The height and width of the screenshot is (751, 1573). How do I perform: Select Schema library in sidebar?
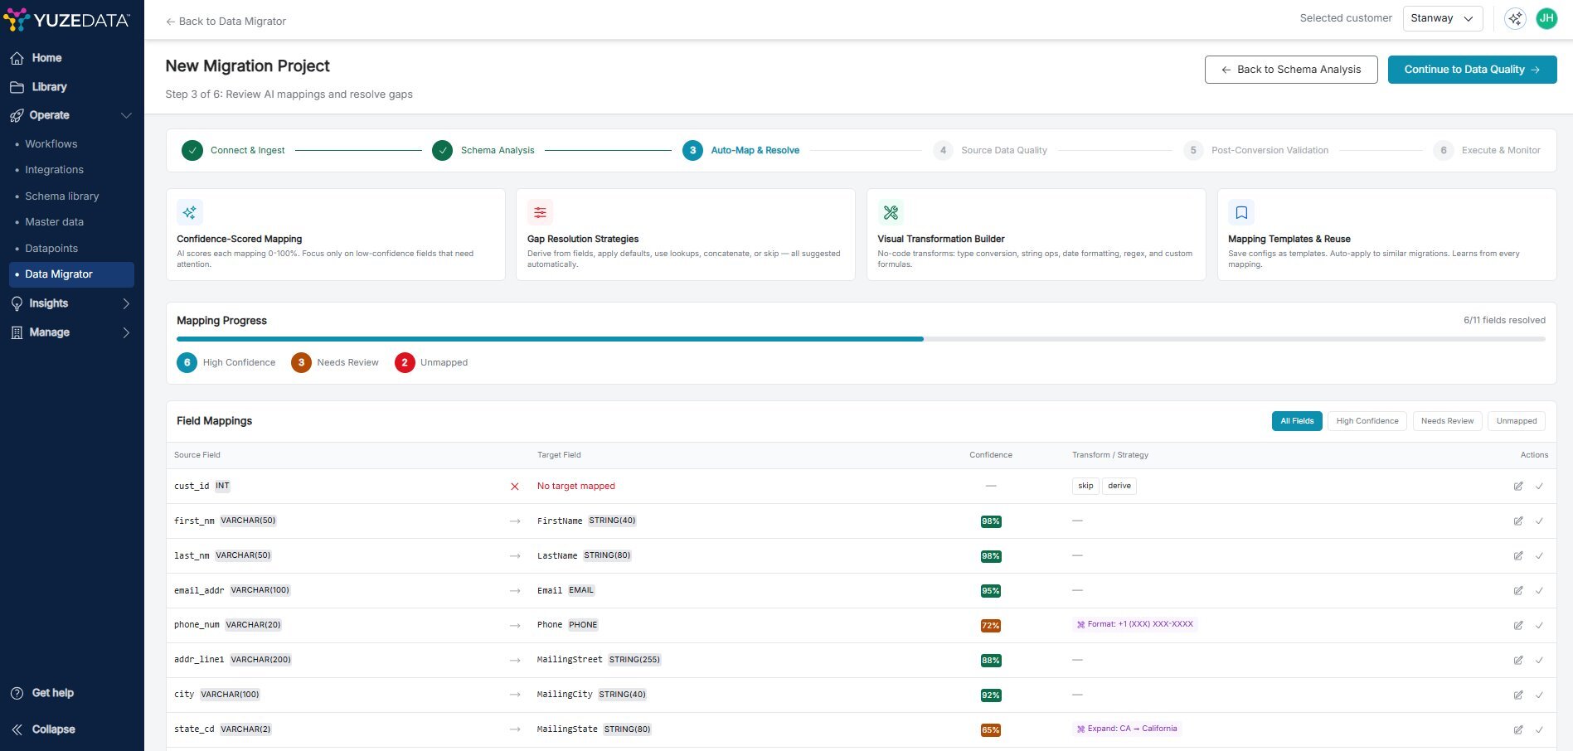pyautogui.click(x=62, y=196)
